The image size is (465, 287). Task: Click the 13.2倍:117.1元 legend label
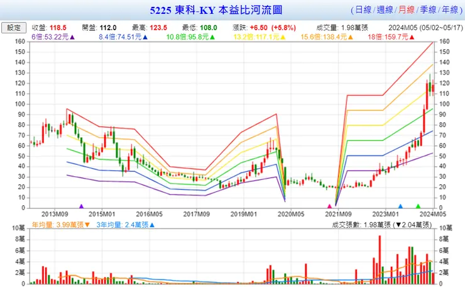(256, 37)
